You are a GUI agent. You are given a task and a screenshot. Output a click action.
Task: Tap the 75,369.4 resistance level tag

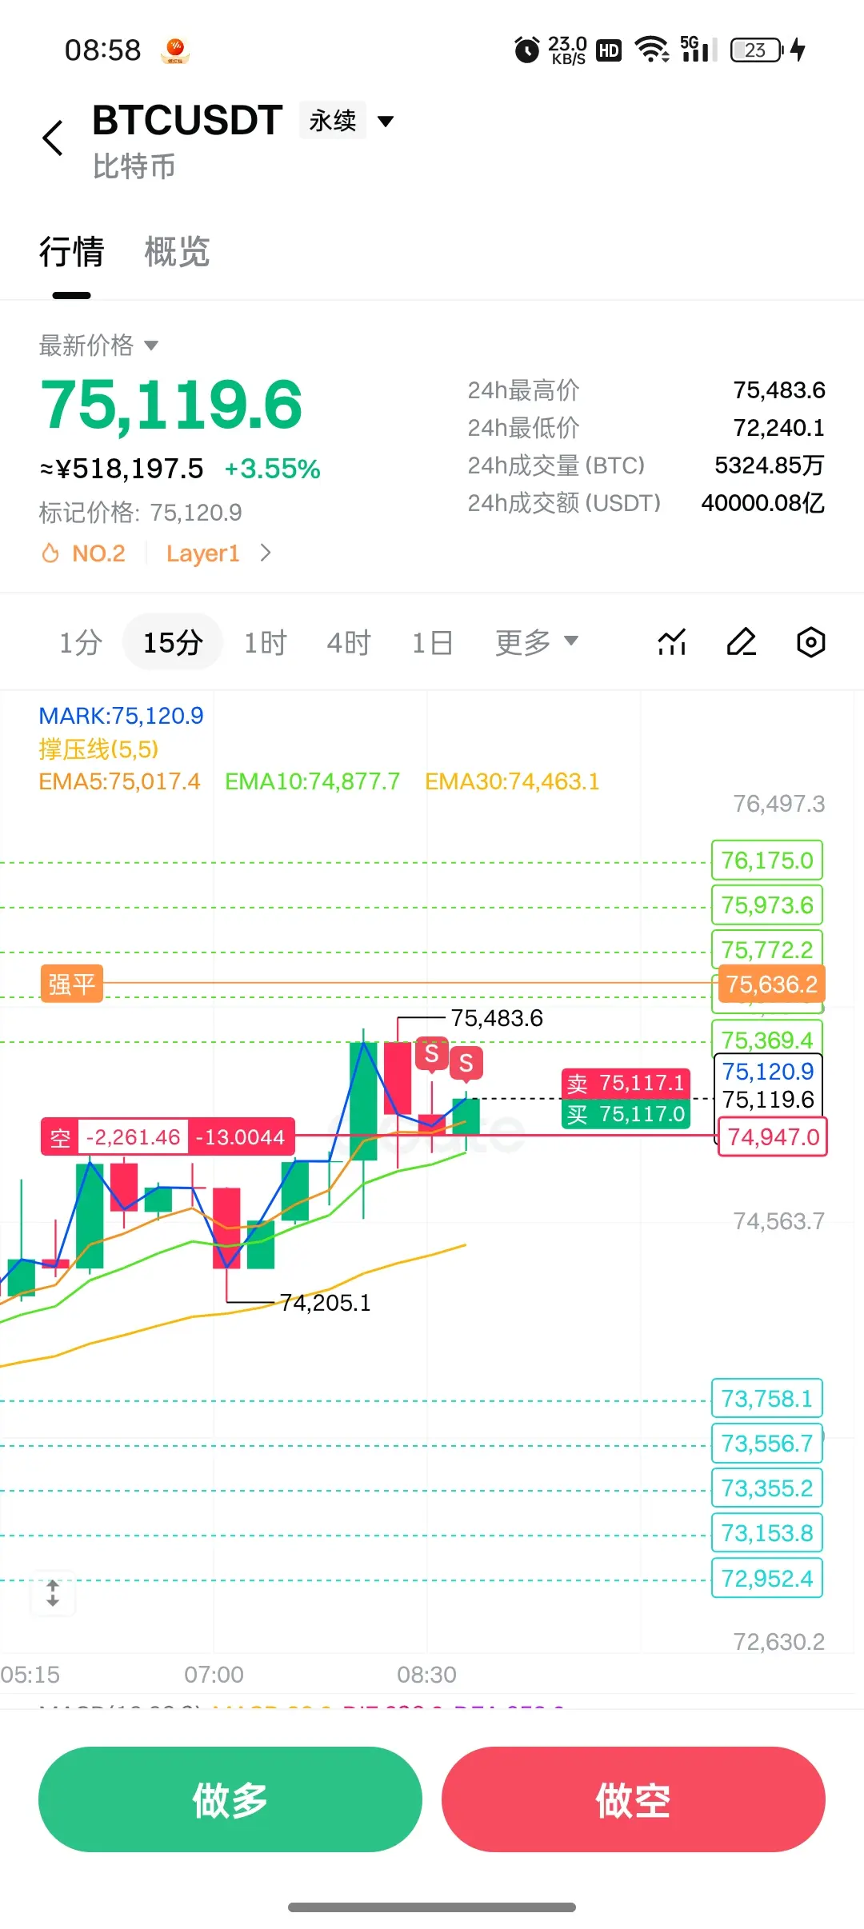coord(767,1038)
